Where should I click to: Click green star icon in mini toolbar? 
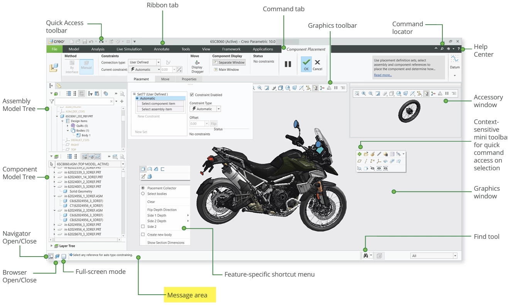point(359,154)
